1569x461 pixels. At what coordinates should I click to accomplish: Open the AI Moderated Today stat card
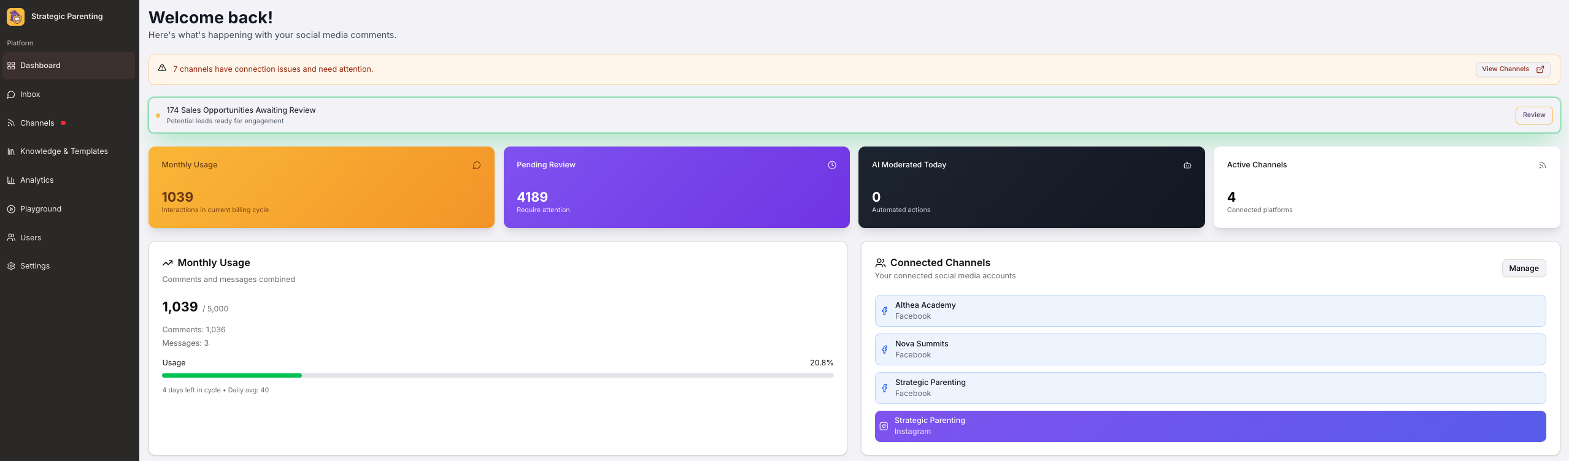(x=1031, y=187)
